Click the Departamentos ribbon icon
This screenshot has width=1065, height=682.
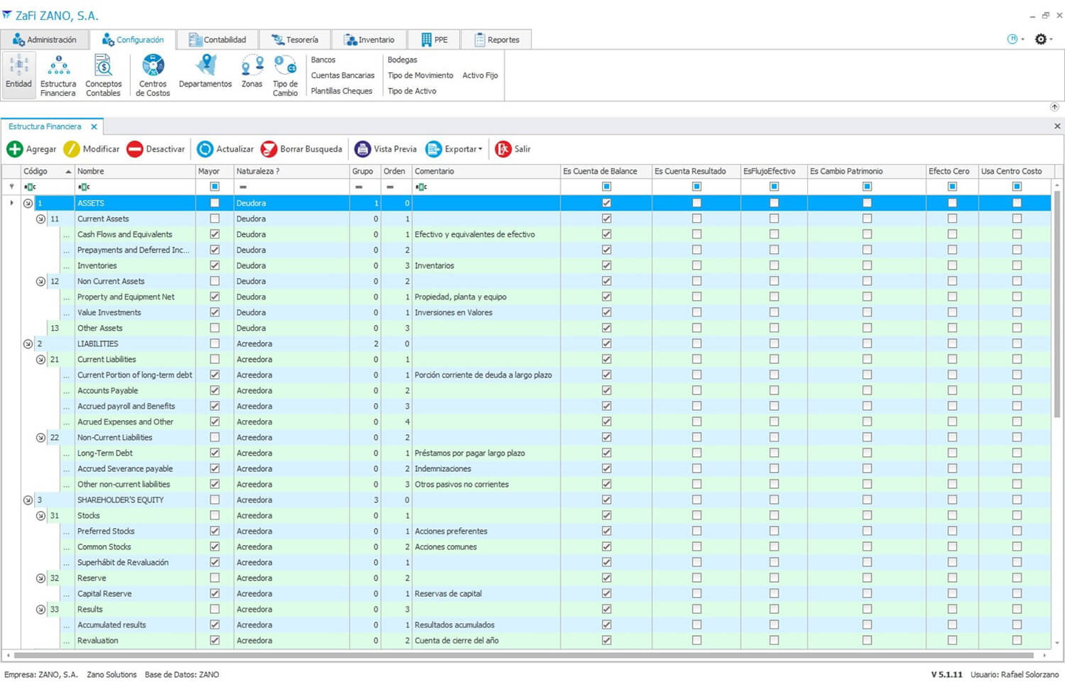(206, 65)
